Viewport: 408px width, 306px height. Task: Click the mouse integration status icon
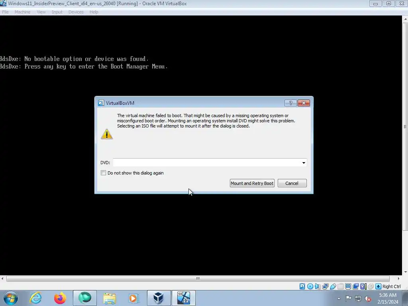[371, 286]
